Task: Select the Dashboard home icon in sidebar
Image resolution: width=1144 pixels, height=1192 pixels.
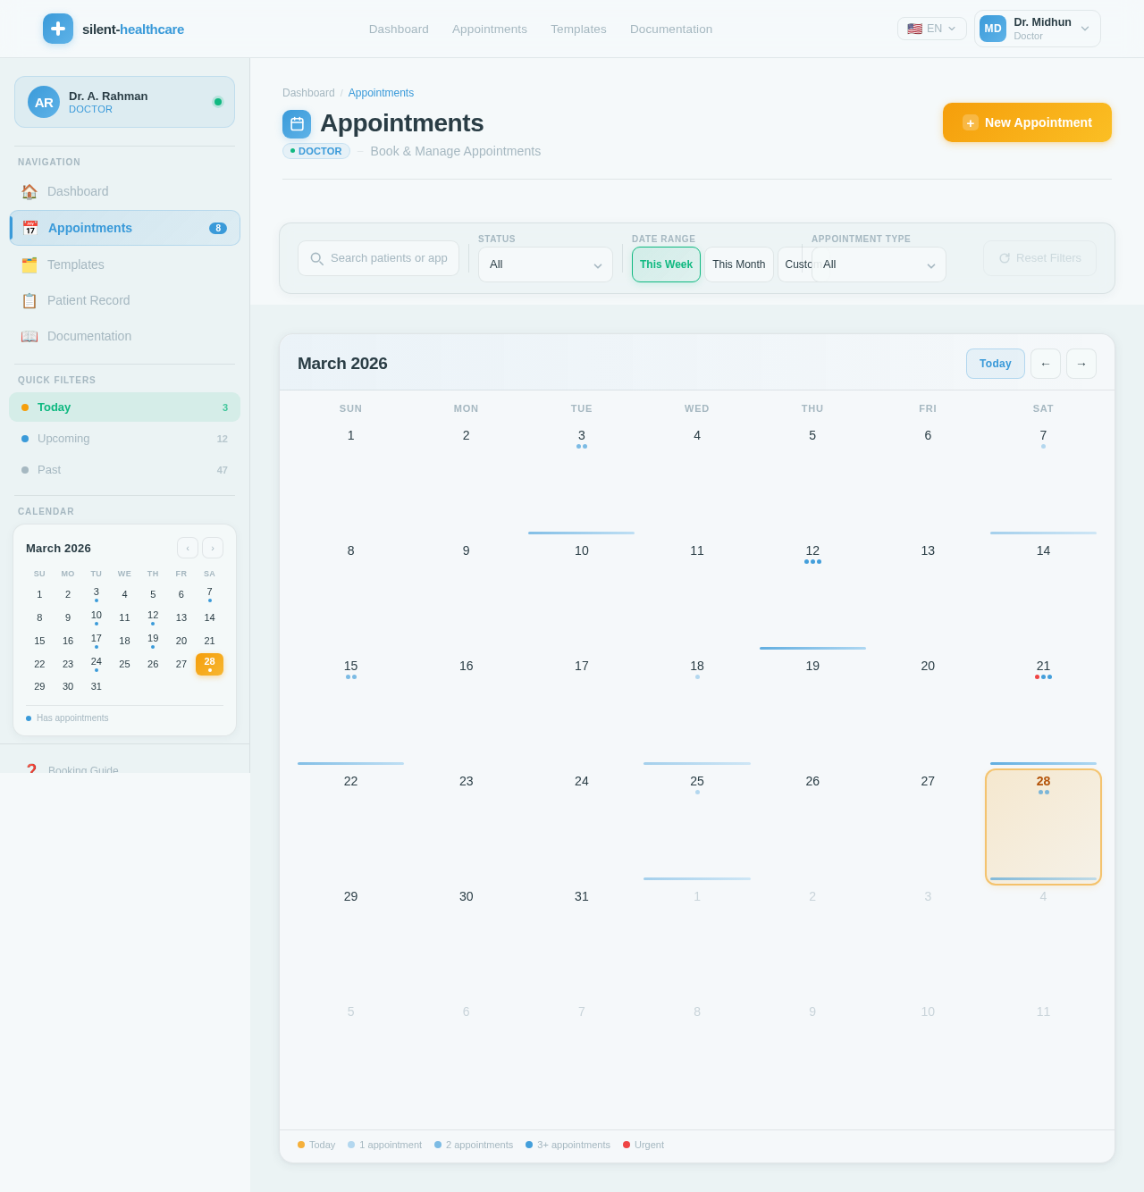Action: point(29,191)
